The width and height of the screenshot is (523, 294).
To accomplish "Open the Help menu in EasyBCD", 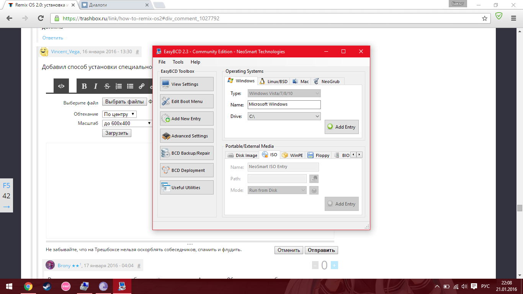I will coord(195,62).
